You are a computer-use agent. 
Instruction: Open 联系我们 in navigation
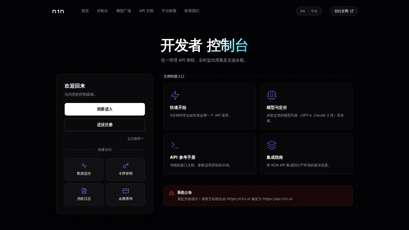(192, 11)
